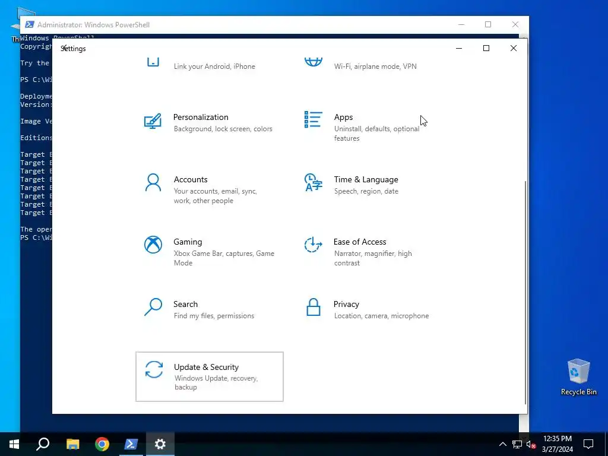Launch Google Chrome from taskbar
Screen dimensions: 608x456
(x=102, y=444)
